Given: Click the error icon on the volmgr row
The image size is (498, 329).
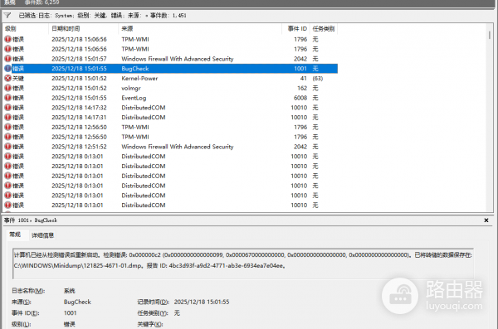Looking at the screenshot, I should [7, 88].
